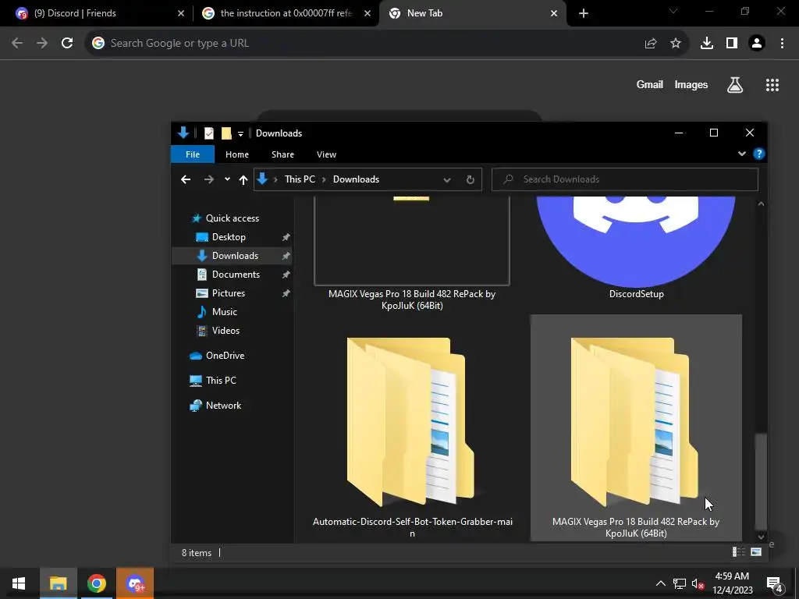Open the Google Images link

(x=691, y=84)
